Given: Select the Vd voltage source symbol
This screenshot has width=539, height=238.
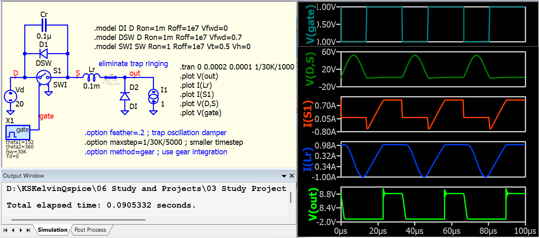Looking at the screenshot, I should pos(9,97).
